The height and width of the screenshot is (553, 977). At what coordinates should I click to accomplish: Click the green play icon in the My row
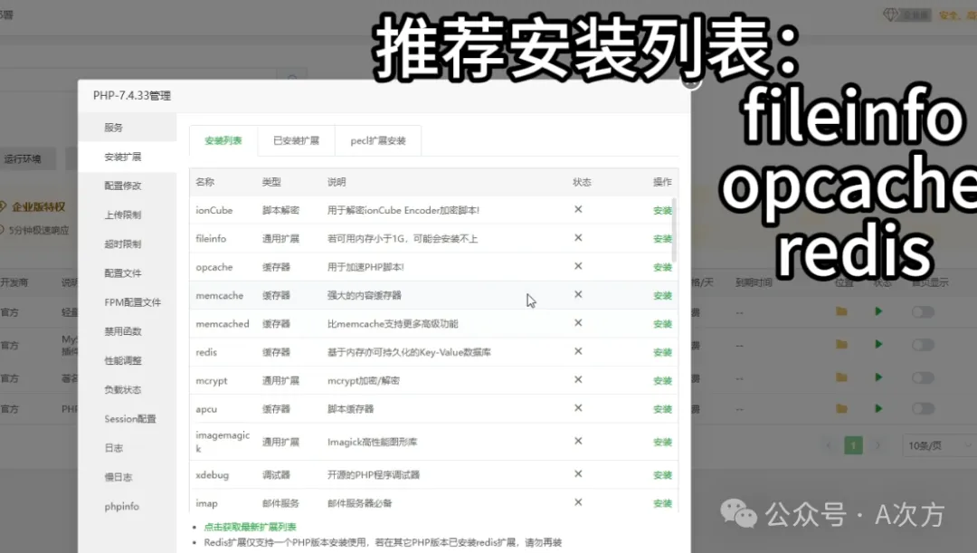[x=878, y=344]
